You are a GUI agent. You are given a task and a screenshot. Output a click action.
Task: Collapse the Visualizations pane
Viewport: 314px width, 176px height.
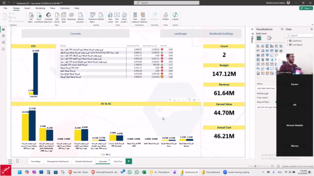point(282,29)
